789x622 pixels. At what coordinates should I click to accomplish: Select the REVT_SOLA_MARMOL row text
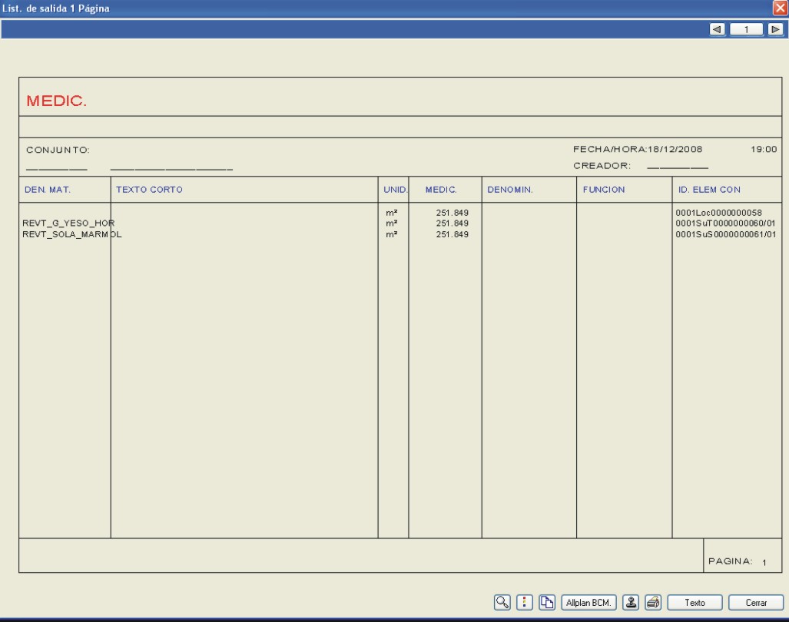(72, 234)
